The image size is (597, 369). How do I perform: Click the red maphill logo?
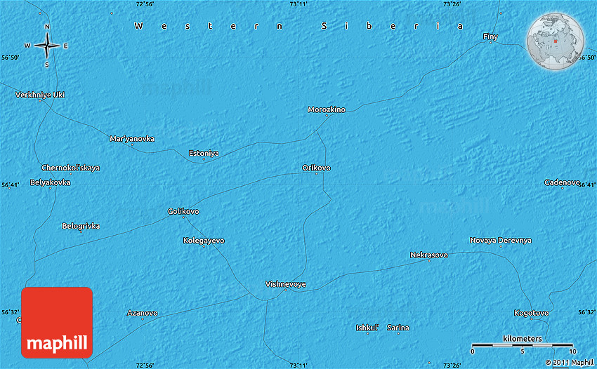57,323
